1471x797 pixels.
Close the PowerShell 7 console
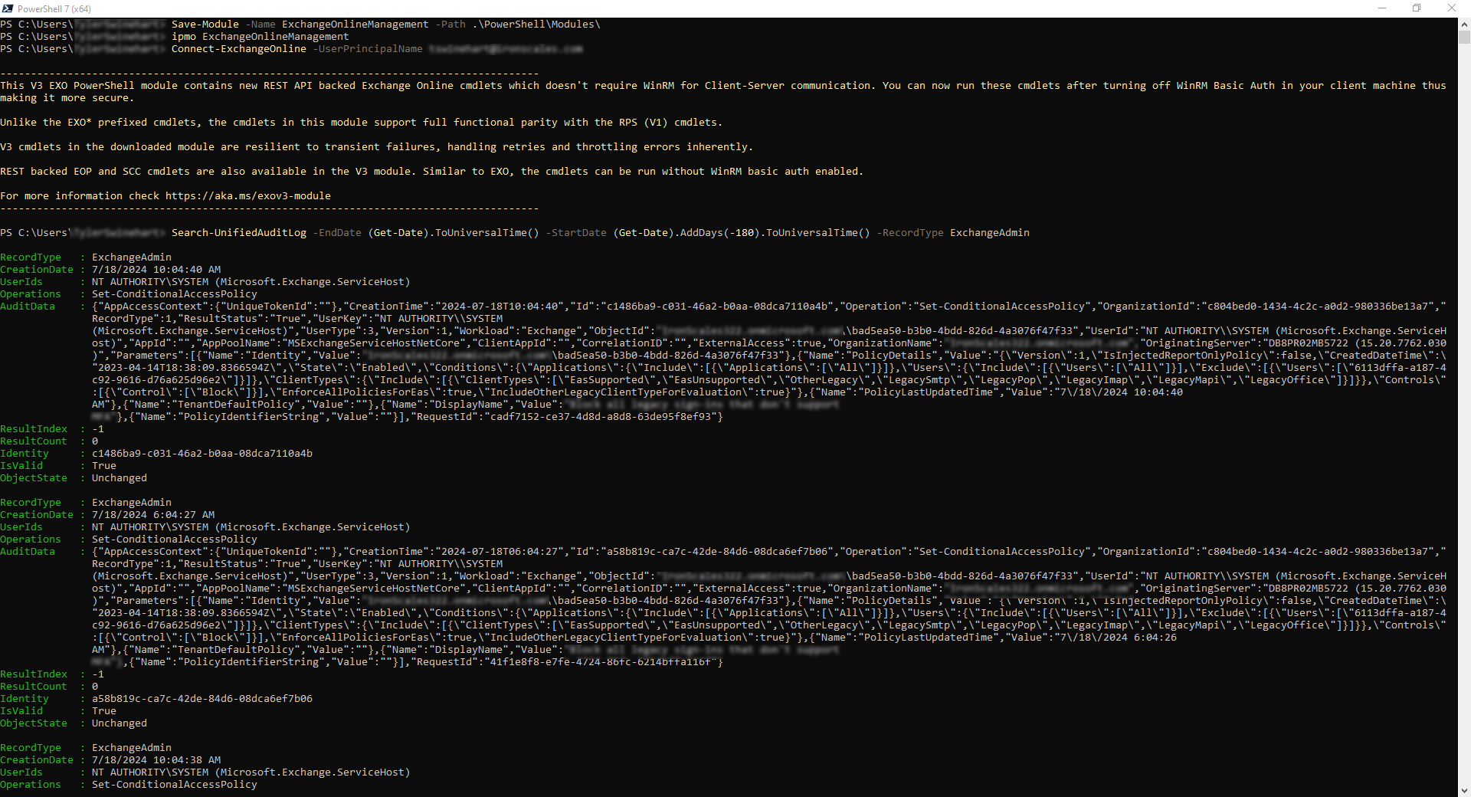[1451, 8]
